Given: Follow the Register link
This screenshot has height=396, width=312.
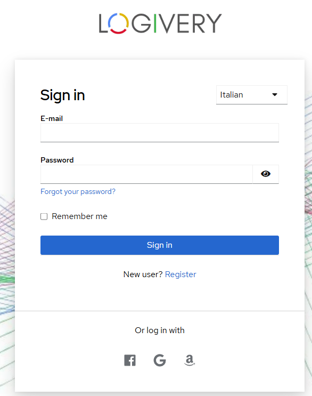Looking at the screenshot, I should (180, 274).
